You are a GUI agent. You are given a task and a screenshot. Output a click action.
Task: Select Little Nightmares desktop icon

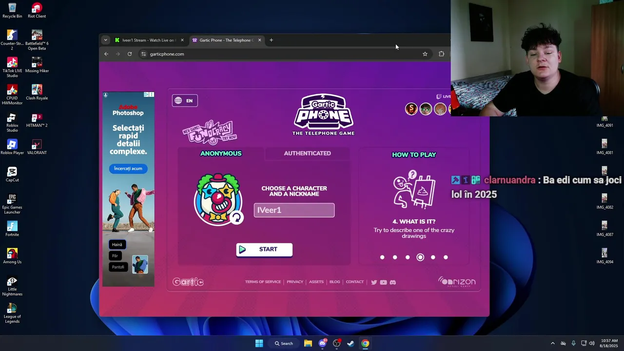pos(12,287)
